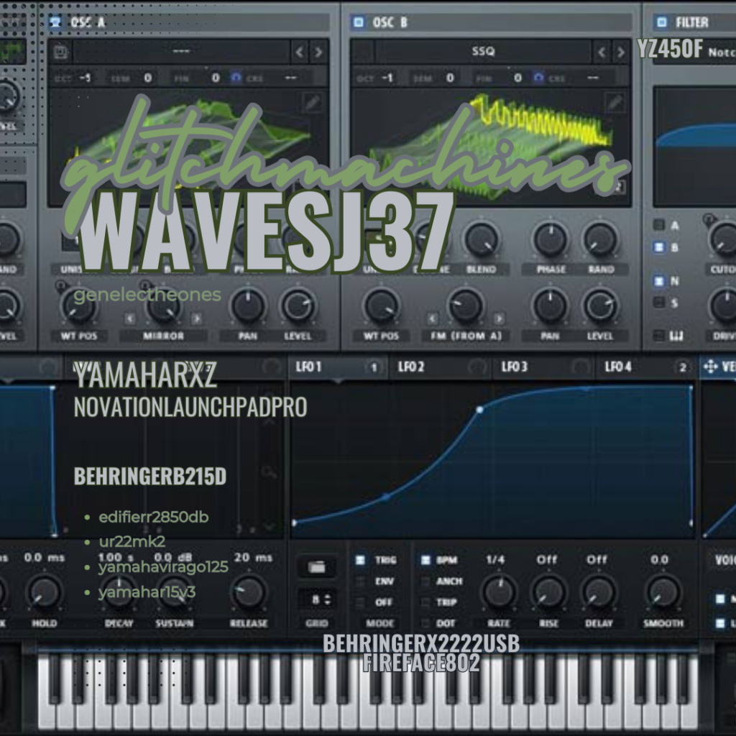Toggle the filter keytrack keyboard icon
The height and width of the screenshot is (736, 736).
pyautogui.click(x=676, y=335)
